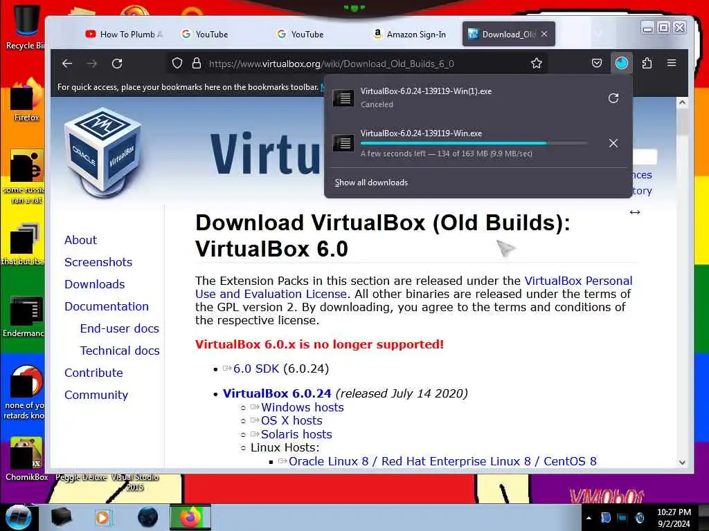Click the download progress bar for Win.exe

(x=474, y=143)
